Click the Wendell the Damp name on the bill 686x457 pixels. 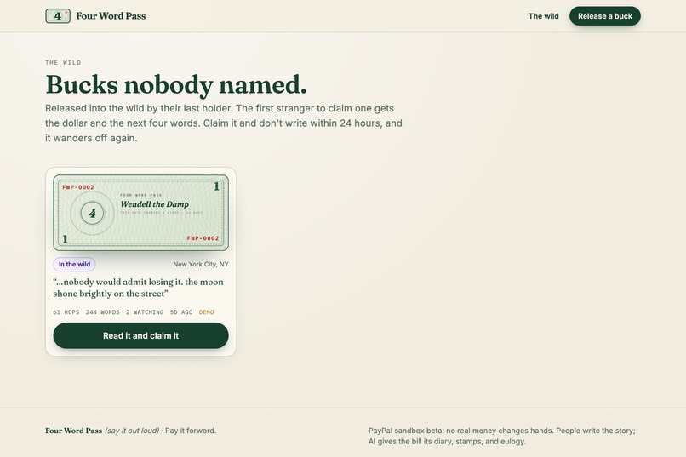(154, 204)
